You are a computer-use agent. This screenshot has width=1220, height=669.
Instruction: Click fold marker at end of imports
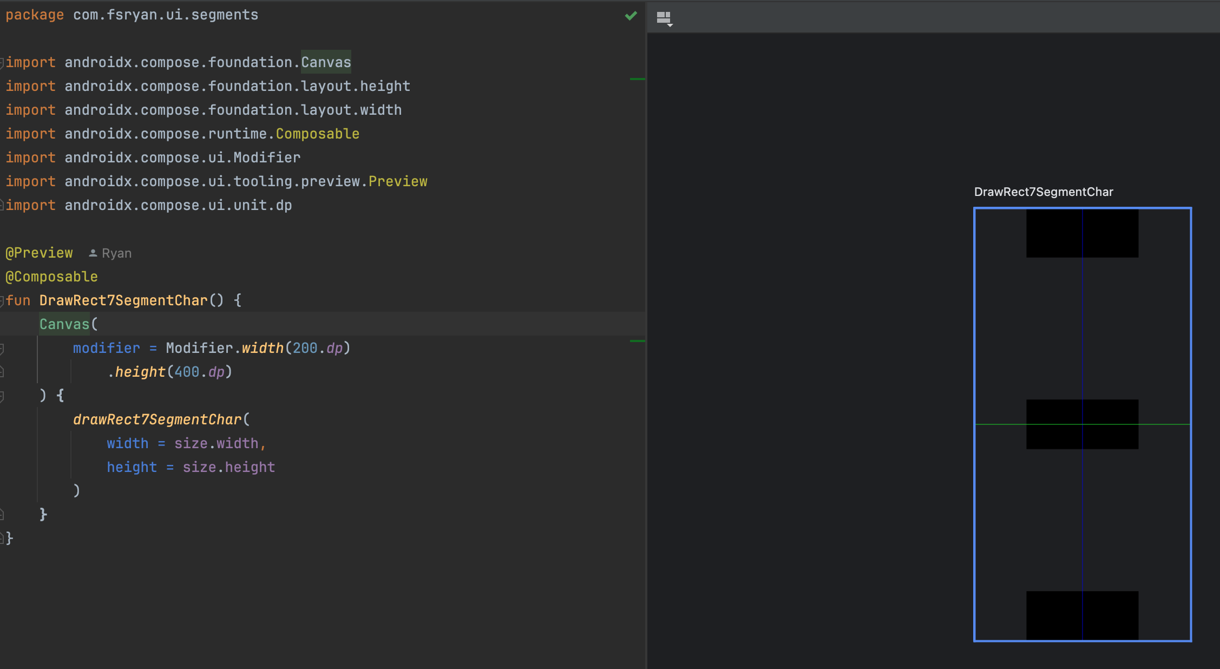(x=2, y=206)
